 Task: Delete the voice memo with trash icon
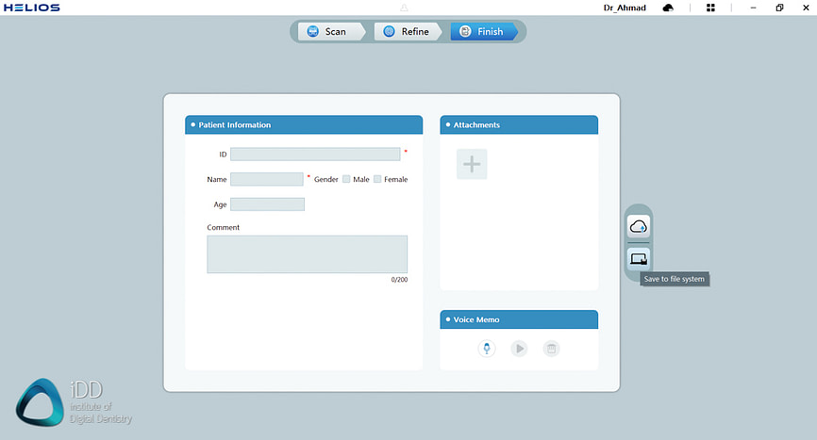point(552,349)
